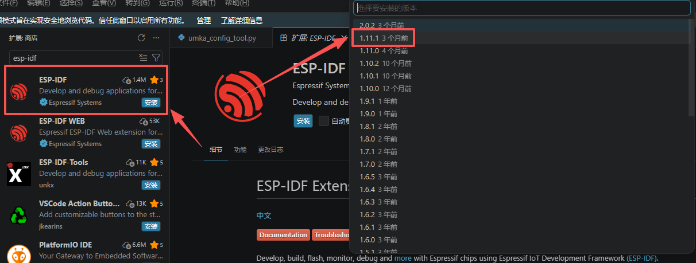Focus the version selection input box
Screen dimensions: 696x263
pos(521,8)
